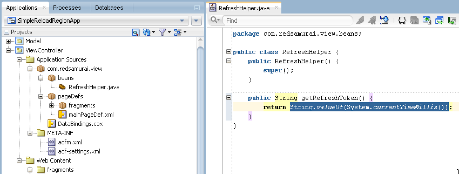Click the working sets filter icon
The height and width of the screenshot is (174, 459).
(162, 32)
